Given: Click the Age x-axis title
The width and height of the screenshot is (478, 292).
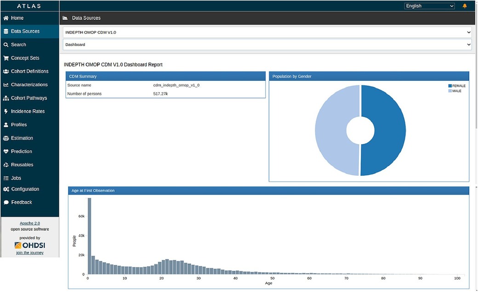Looking at the screenshot, I should 268,283.
